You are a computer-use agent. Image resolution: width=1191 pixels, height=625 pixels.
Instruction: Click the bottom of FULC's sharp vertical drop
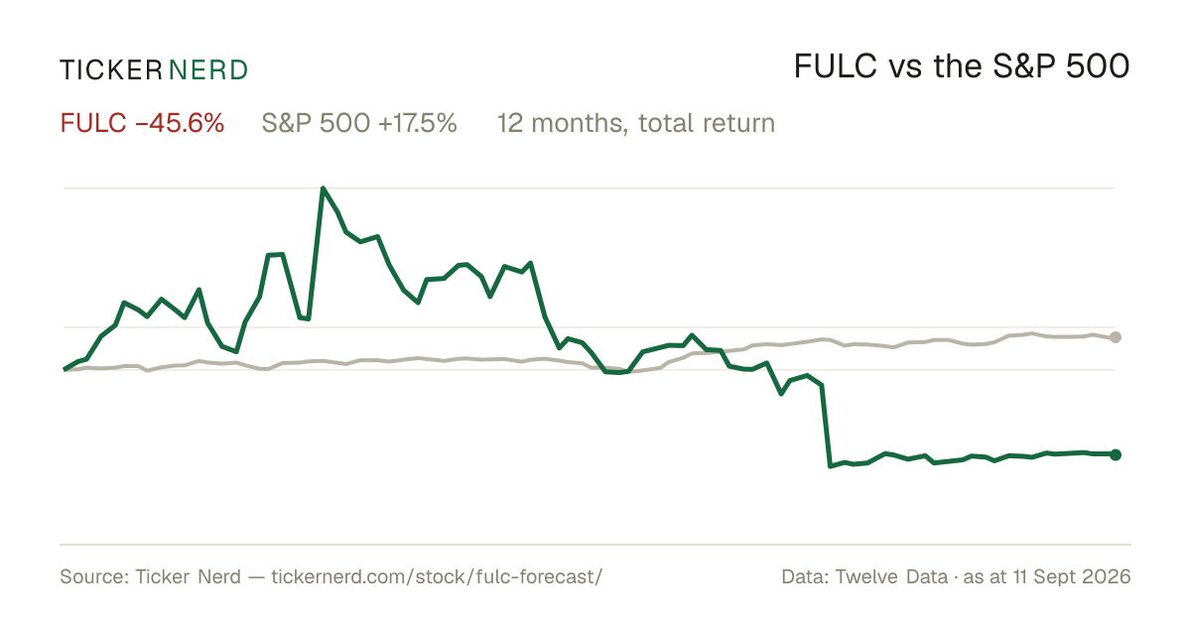[829, 465]
